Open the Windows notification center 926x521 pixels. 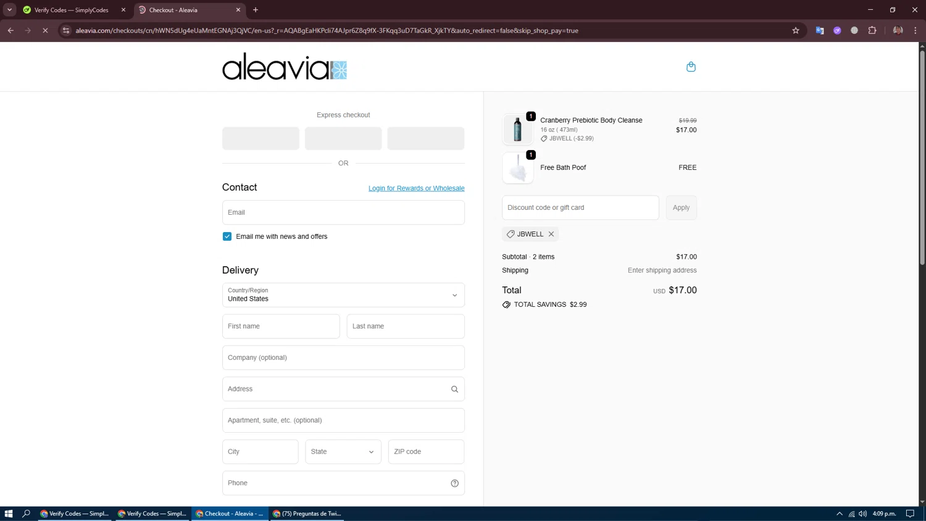click(x=910, y=514)
